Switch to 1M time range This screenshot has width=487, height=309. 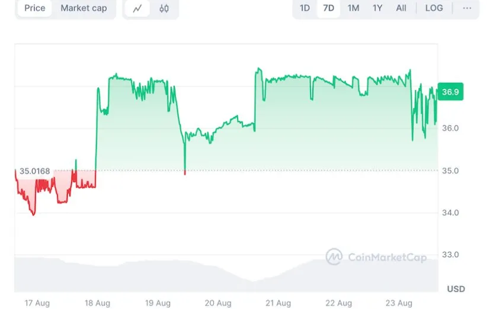[353, 8]
